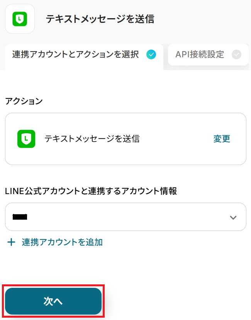Click the chevron arrow in the account field

(233, 217)
